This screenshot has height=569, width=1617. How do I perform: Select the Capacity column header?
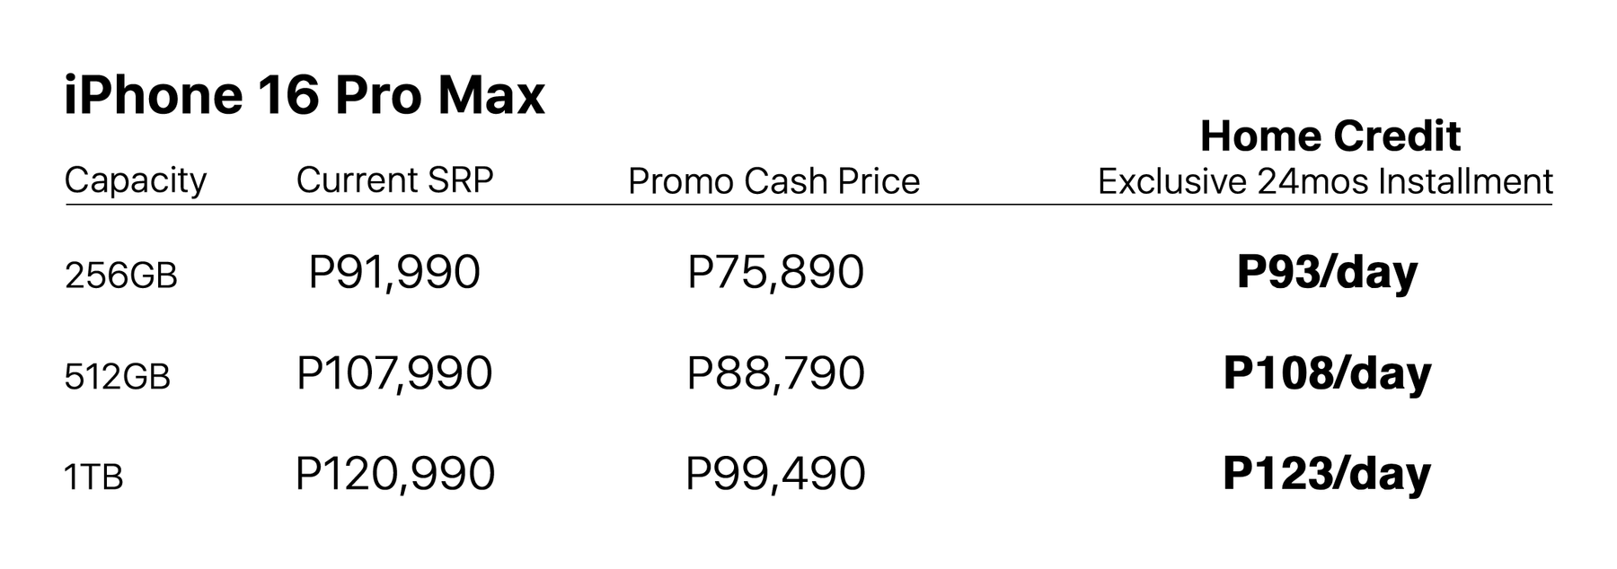click(136, 180)
